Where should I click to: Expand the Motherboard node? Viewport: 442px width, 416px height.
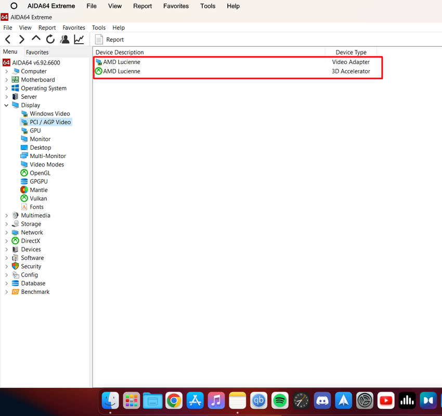click(6, 80)
